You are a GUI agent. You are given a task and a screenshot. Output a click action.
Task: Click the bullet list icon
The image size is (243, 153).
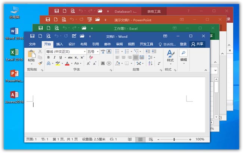[x=117, y=51]
